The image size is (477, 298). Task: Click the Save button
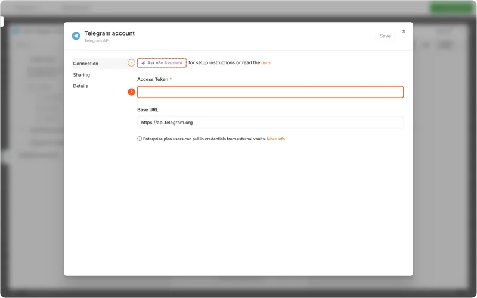[385, 36]
